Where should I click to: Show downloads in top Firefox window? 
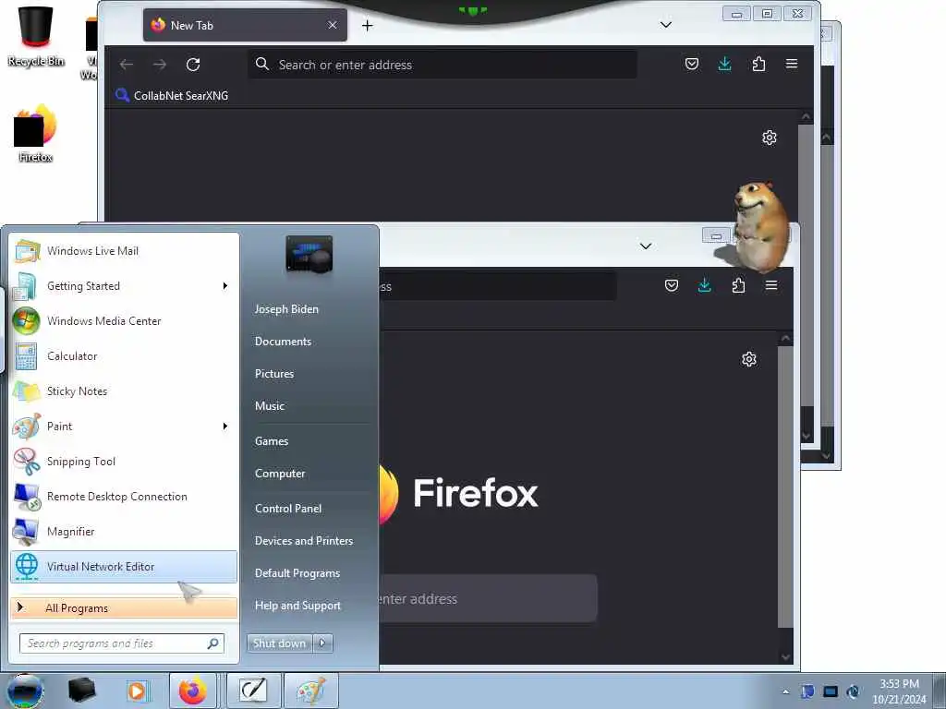point(725,64)
